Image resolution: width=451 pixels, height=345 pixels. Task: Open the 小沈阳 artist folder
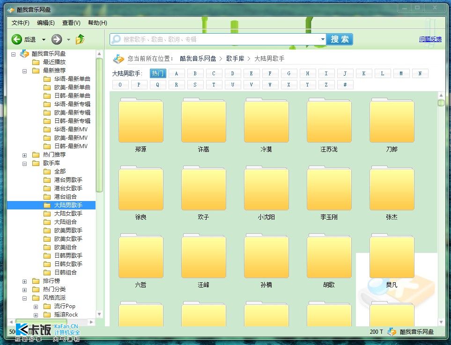pyautogui.click(x=266, y=188)
